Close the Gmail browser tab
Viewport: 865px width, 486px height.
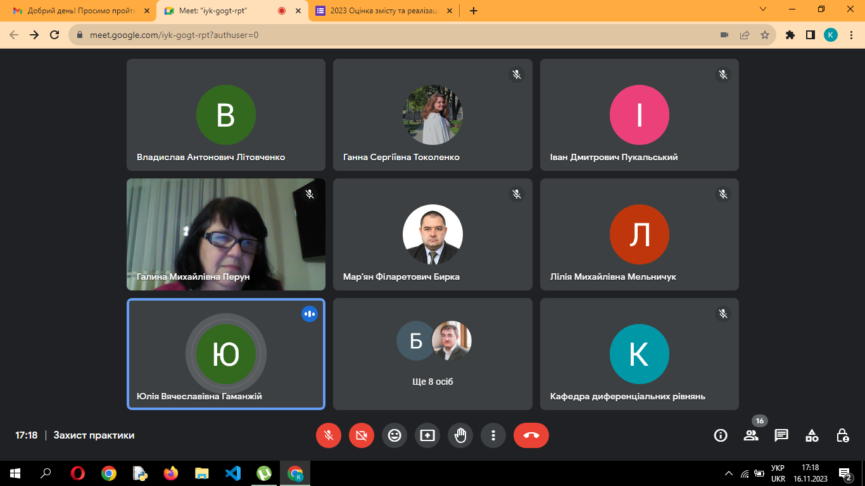pos(148,11)
